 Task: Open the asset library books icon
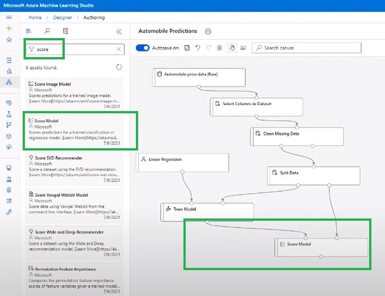(x=29, y=31)
